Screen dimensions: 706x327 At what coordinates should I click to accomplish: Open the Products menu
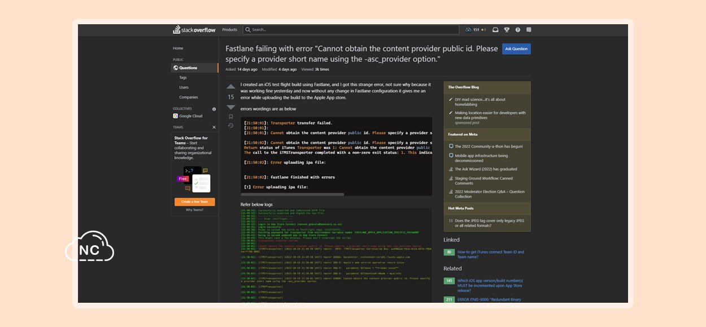pos(230,30)
